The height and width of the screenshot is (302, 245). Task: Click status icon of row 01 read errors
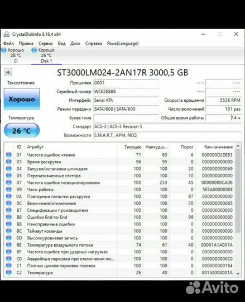(8, 155)
